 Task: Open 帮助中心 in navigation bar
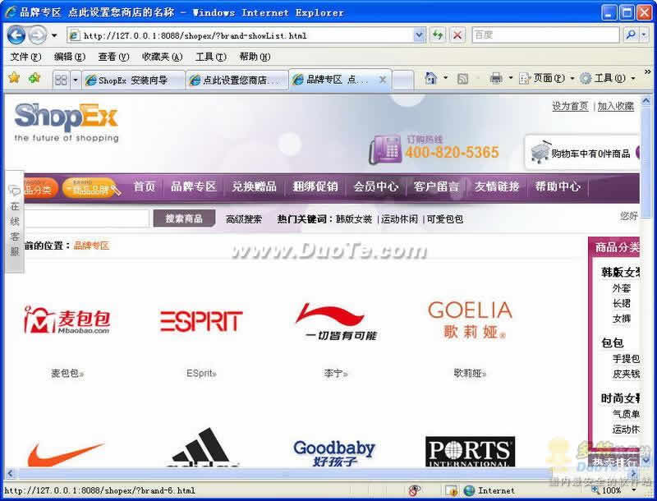point(558,186)
